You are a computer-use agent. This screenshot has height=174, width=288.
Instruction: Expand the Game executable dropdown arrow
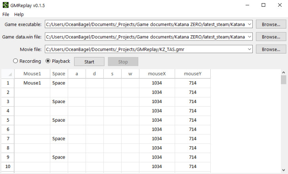[250, 24]
